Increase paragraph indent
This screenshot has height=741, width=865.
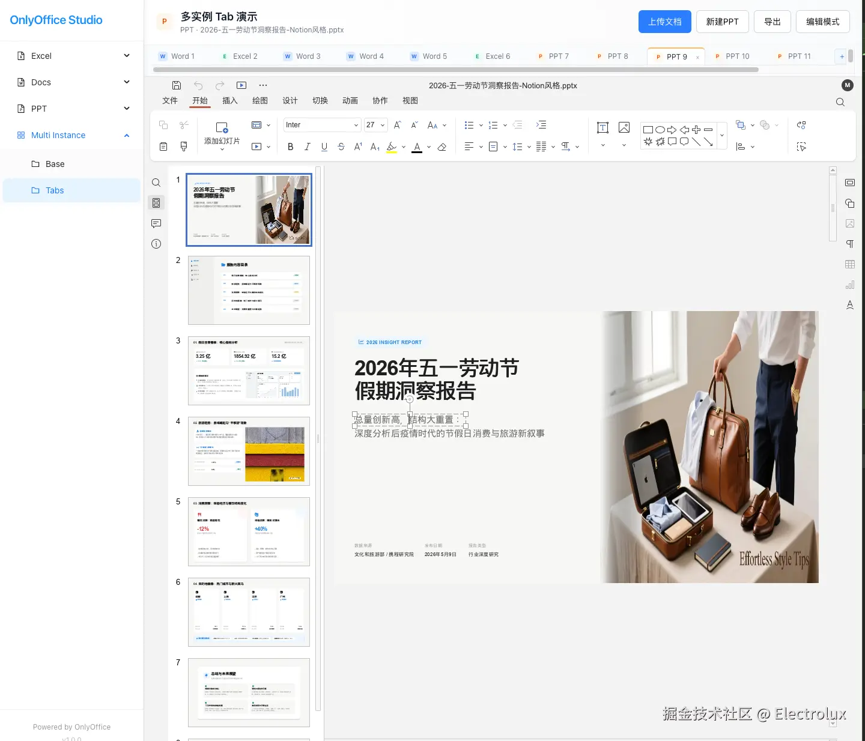click(x=541, y=125)
